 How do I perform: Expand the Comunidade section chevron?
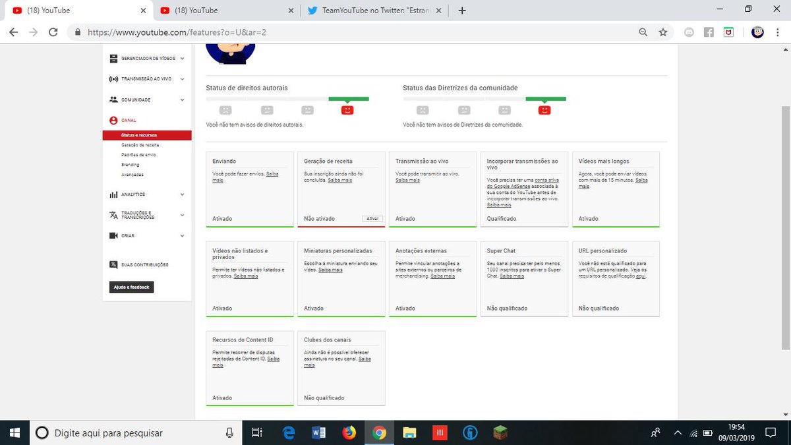pos(182,100)
